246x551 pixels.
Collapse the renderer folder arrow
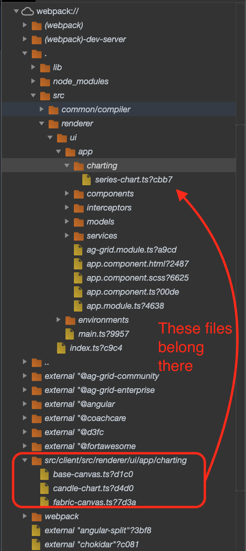pos(42,123)
